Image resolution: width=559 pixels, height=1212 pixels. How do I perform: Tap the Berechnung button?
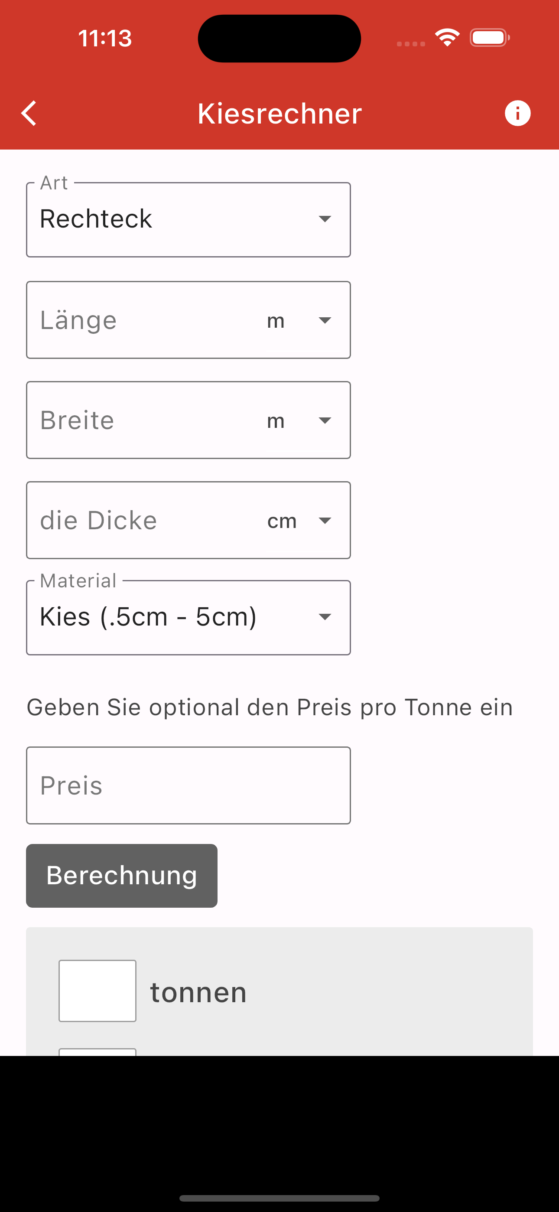point(121,876)
